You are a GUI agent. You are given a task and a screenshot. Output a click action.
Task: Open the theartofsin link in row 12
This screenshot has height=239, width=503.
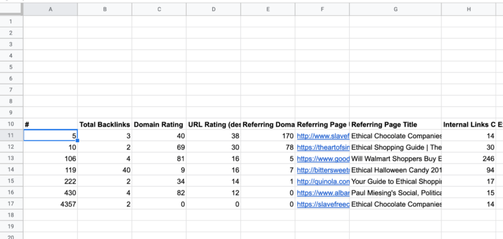point(323,147)
